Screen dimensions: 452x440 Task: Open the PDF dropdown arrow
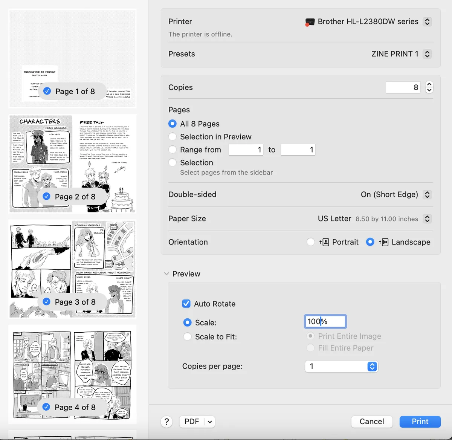point(210,422)
